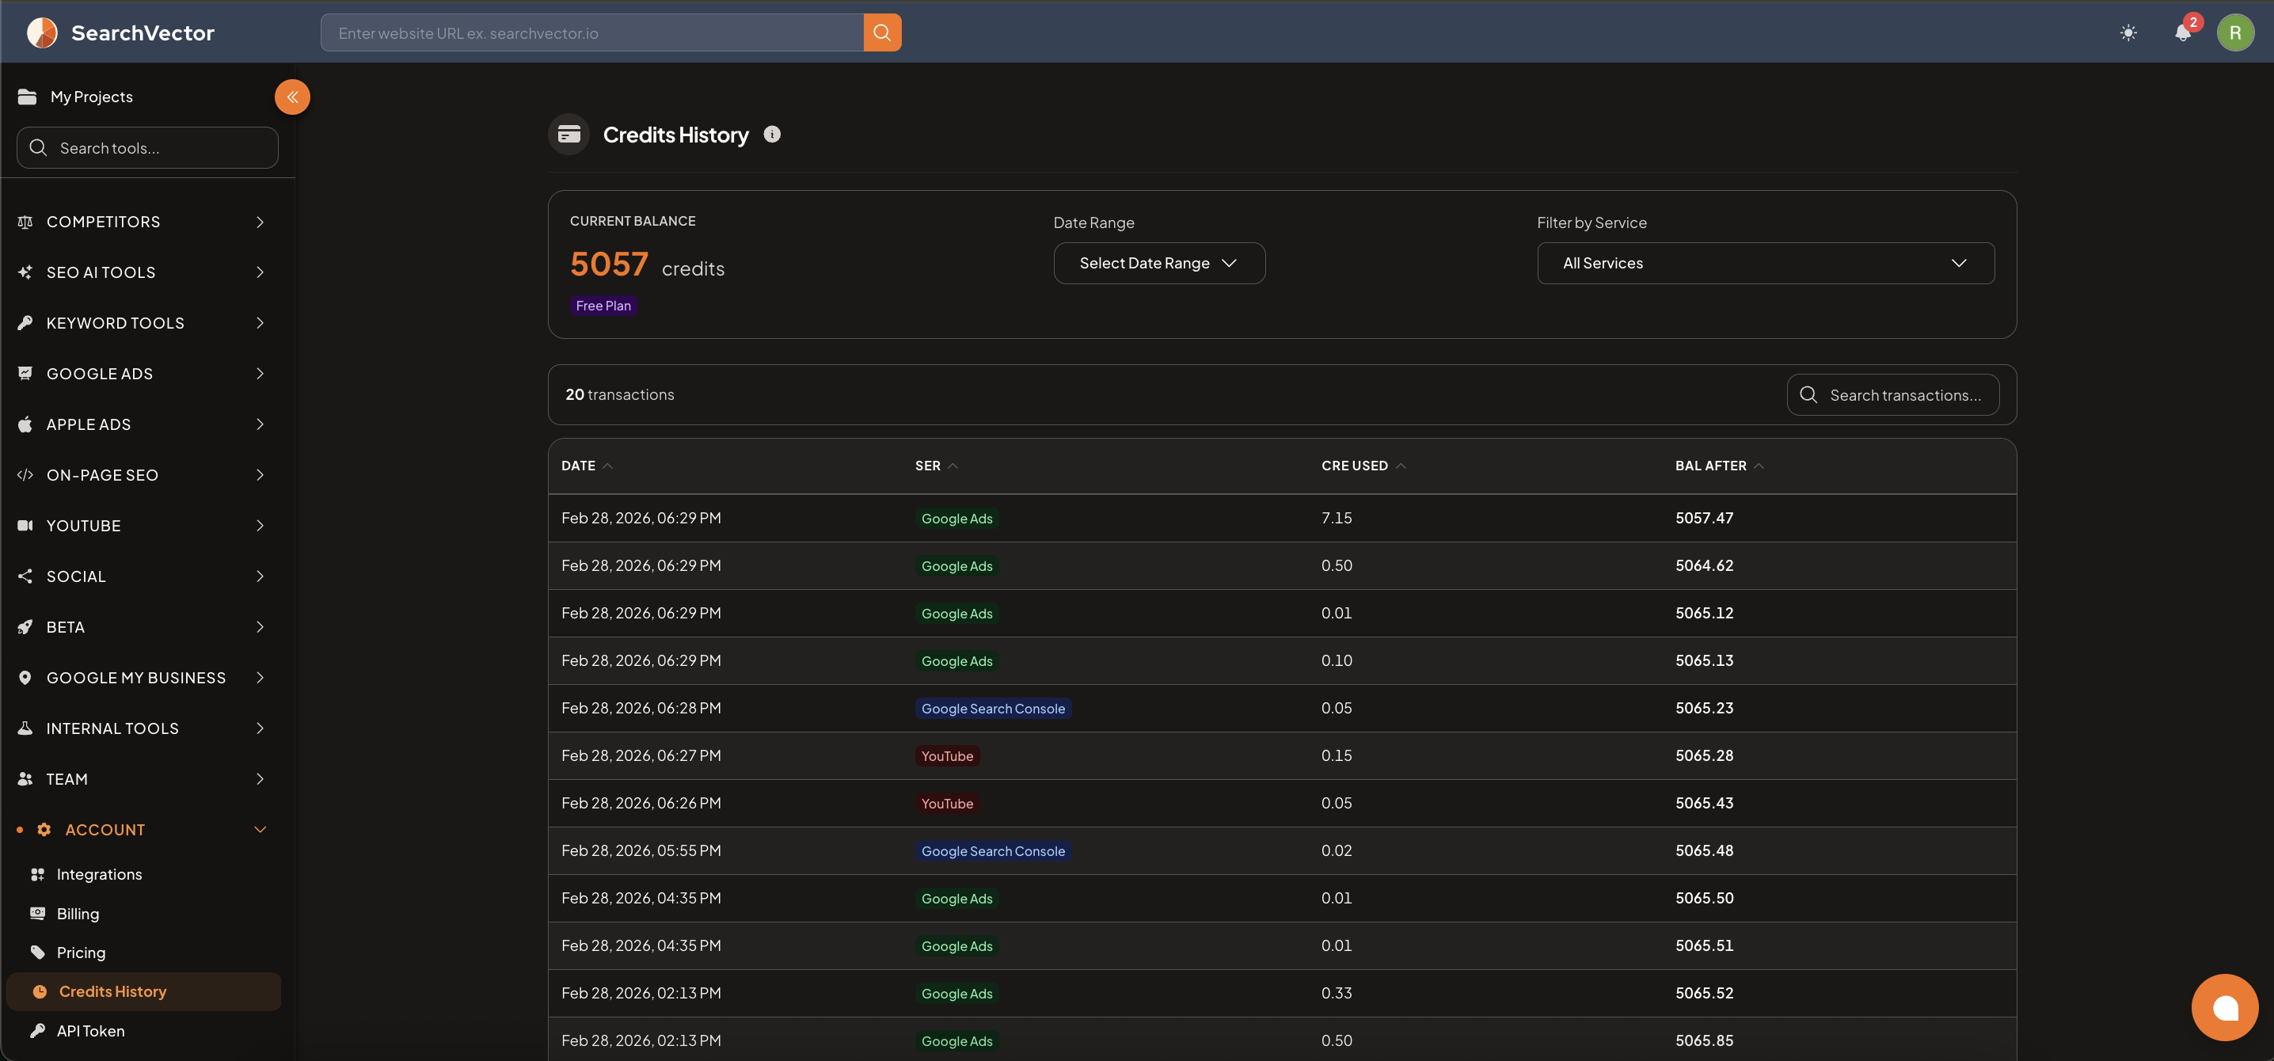Image resolution: width=2274 pixels, height=1061 pixels.
Task: Expand the Competitors sidebar section
Action: pos(141,222)
